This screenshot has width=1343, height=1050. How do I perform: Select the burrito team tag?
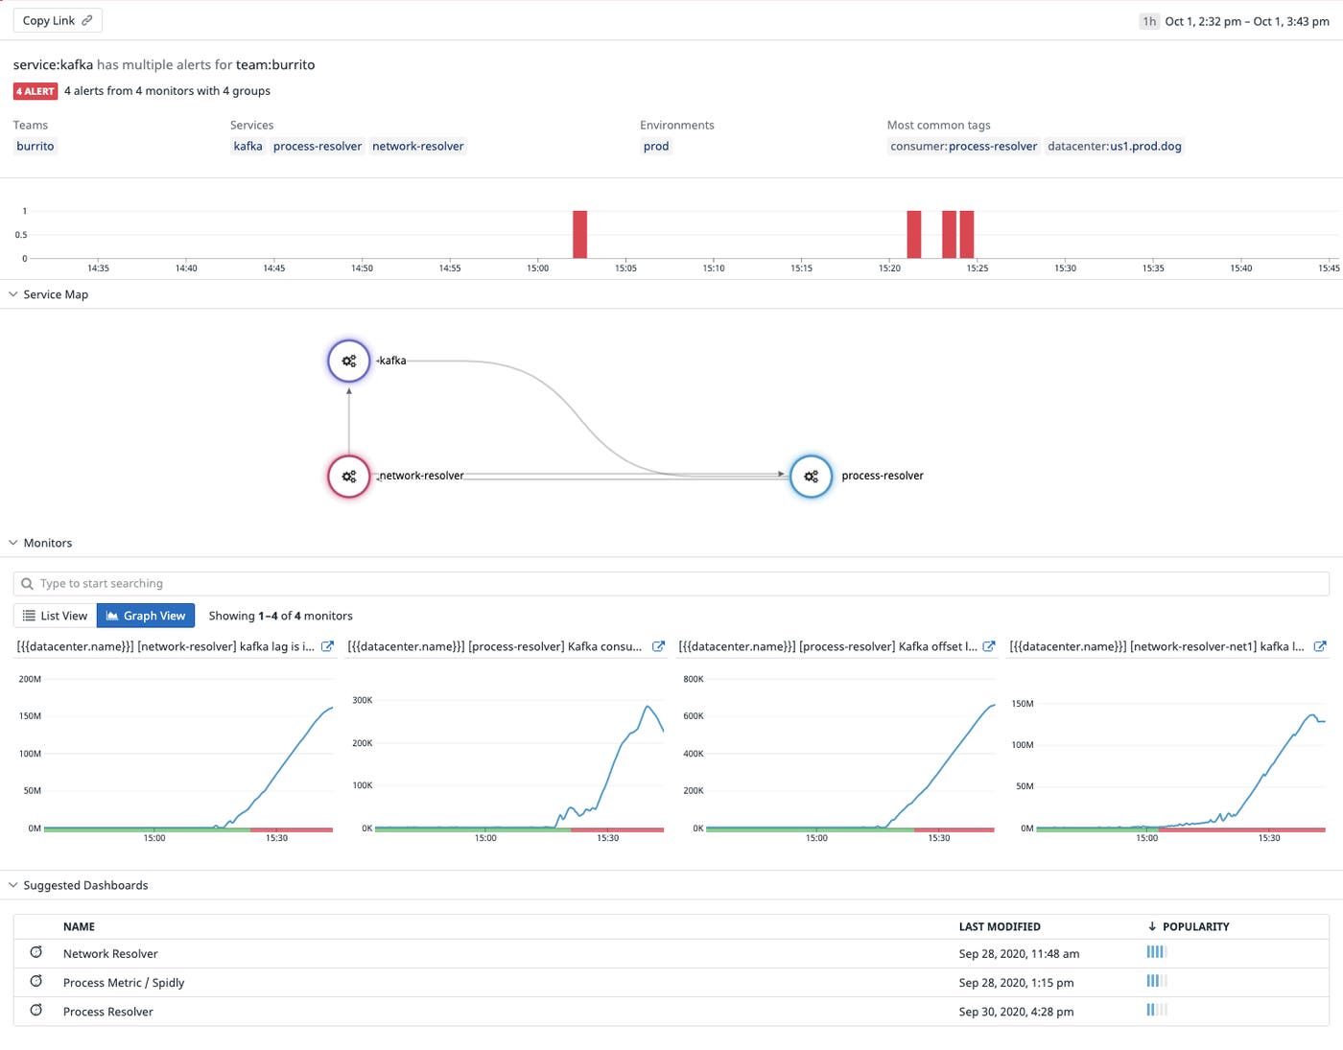click(x=35, y=146)
